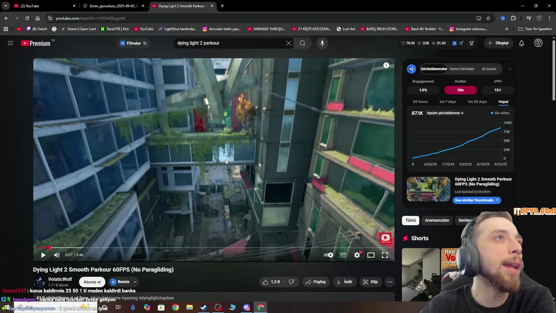Open video info card icon
556x313 pixels.
point(386,65)
